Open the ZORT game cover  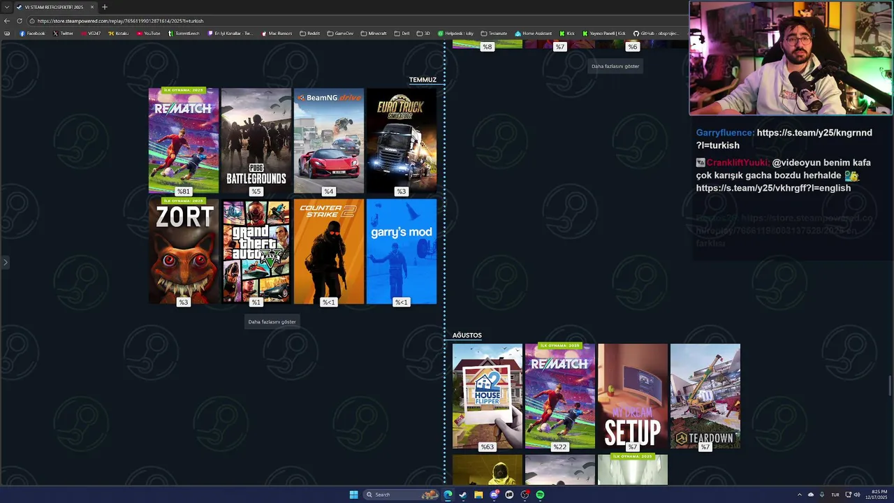[184, 251]
